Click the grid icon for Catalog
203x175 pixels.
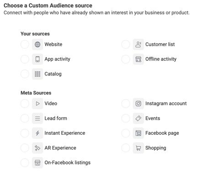pyautogui.click(x=37, y=74)
